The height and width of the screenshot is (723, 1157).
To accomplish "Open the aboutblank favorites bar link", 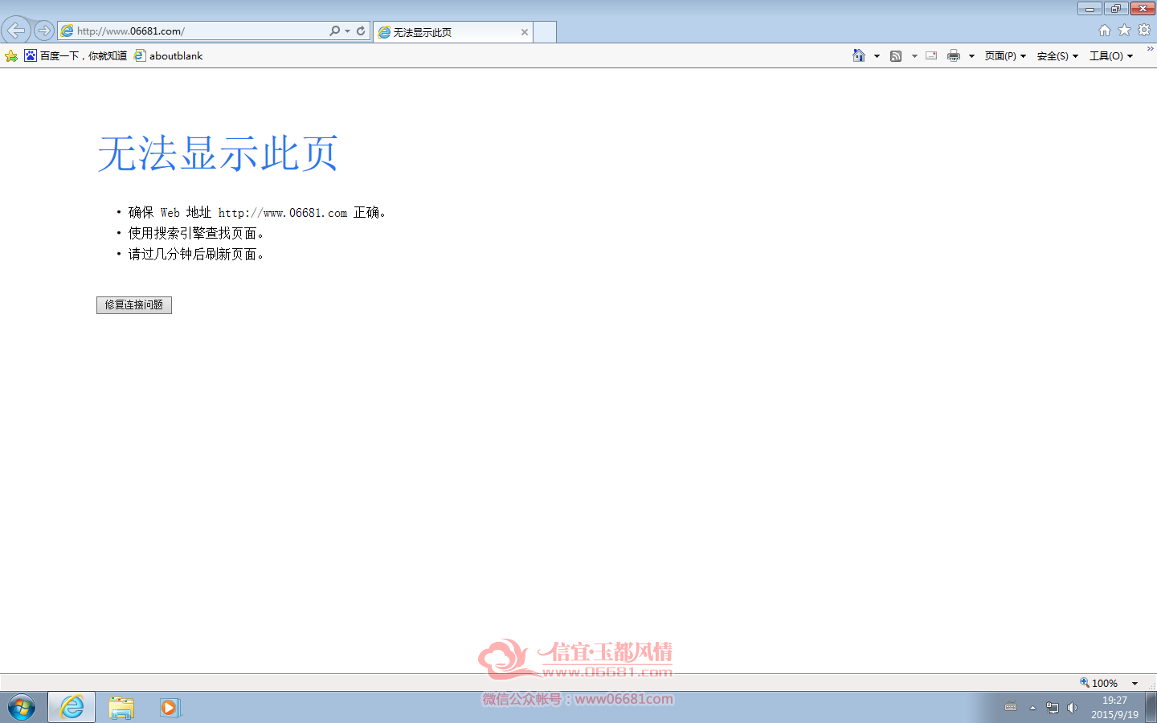I will (169, 55).
